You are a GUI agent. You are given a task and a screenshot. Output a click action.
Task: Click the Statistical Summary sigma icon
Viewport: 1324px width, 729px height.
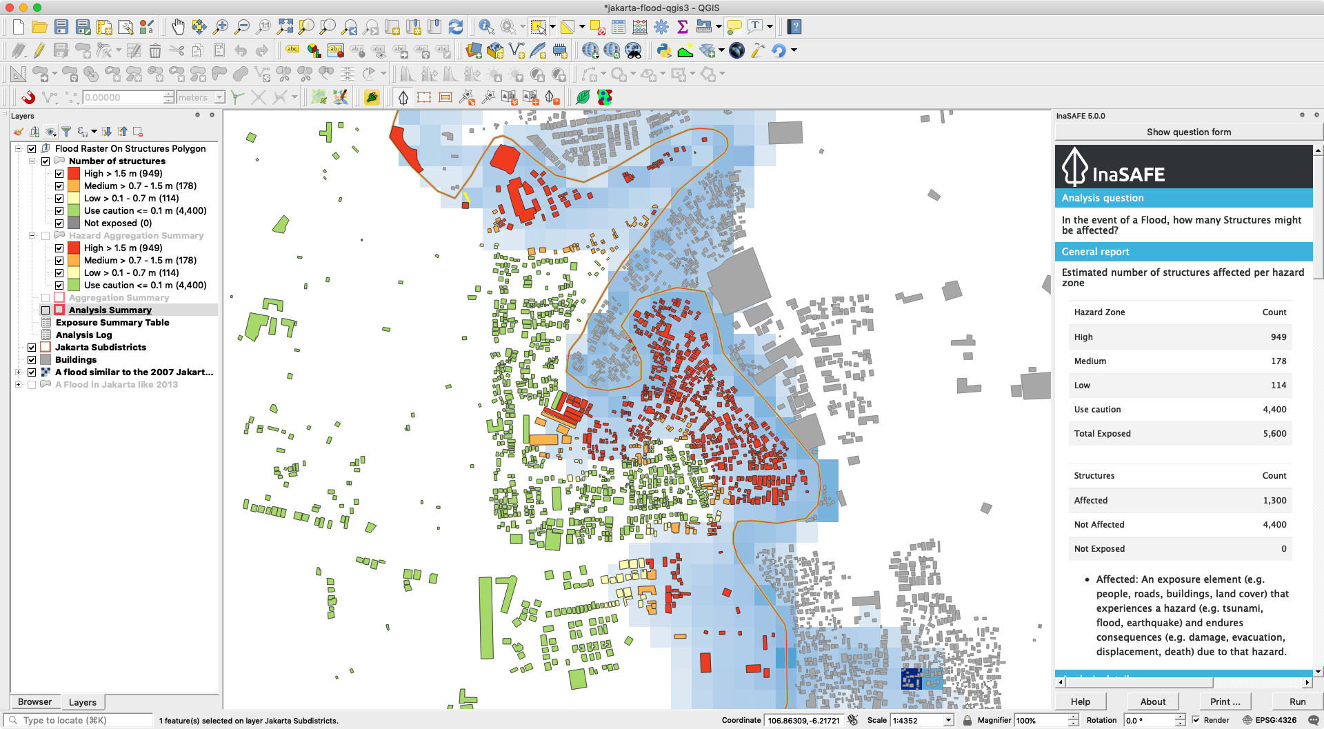click(x=683, y=27)
